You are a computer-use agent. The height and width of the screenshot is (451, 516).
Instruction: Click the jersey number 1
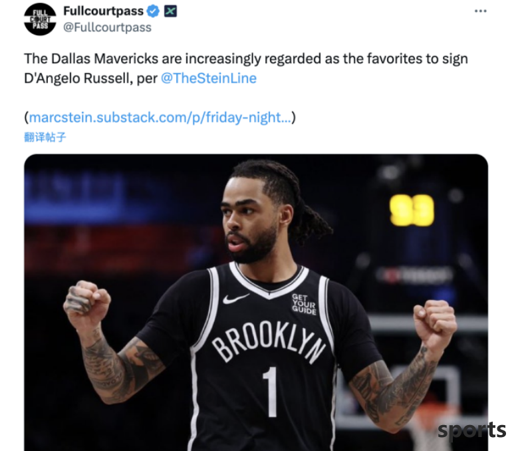click(271, 392)
